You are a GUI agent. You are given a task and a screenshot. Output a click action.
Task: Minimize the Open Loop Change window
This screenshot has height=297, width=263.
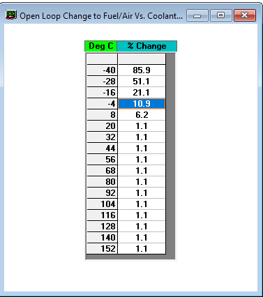197,15
